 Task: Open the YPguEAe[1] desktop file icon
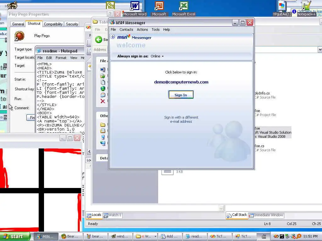coord(282,8)
